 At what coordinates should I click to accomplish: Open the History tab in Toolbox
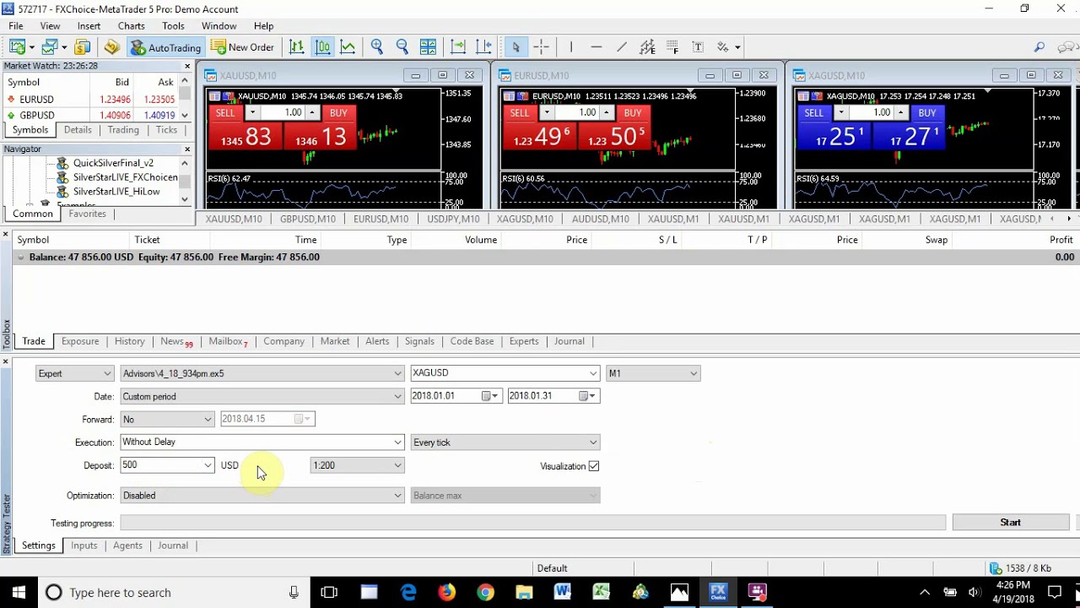[x=129, y=341]
